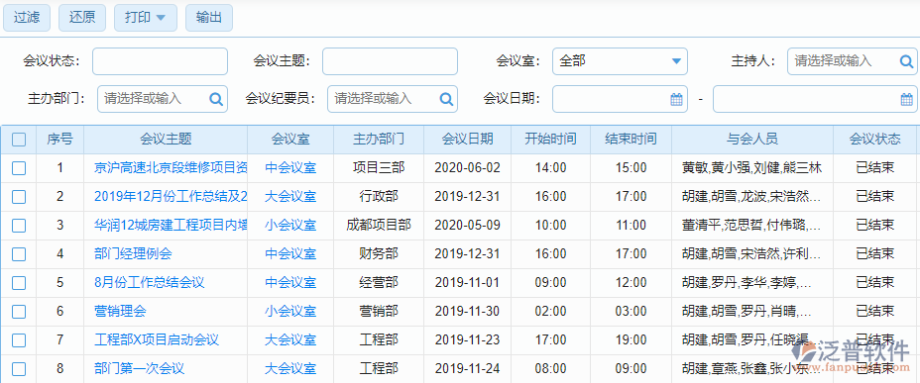Open 京沪高速北京段维修项目 meeting link
Image resolution: width=920 pixels, height=383 pixels.
(171, 168)
